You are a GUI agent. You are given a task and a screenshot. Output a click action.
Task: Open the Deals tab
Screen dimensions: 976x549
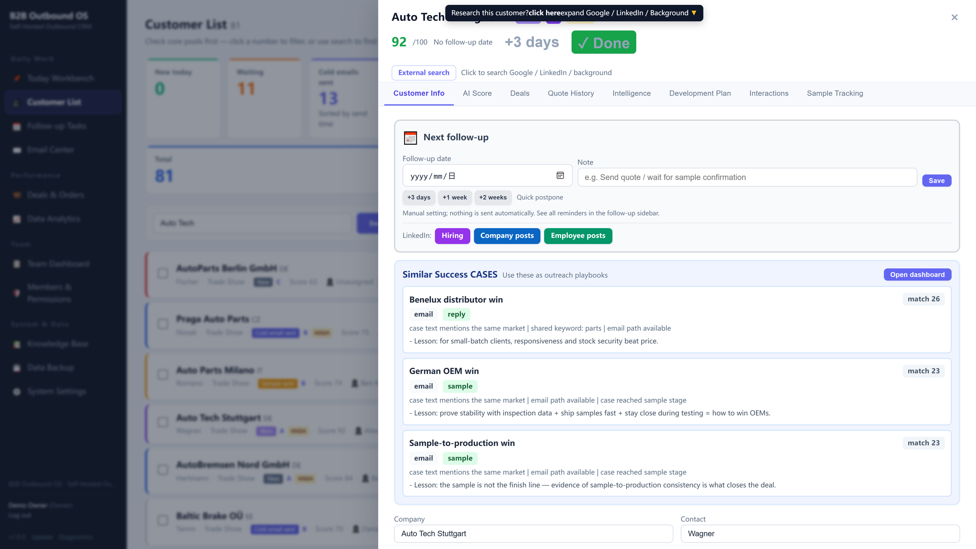(x=520, y=94)
